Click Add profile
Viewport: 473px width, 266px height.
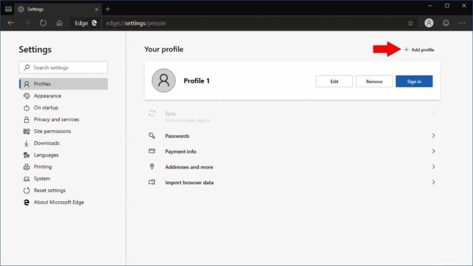(419, 49)
